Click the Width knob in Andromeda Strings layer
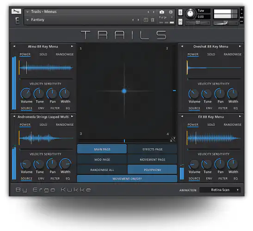 click(x=65, y=164)
